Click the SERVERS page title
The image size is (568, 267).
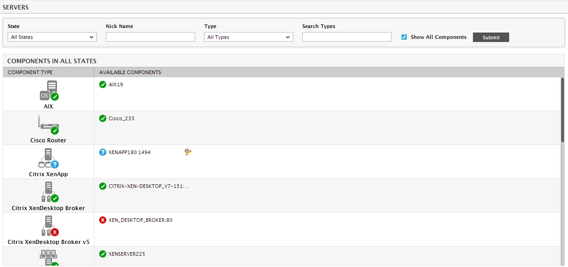tap(16, 7)
